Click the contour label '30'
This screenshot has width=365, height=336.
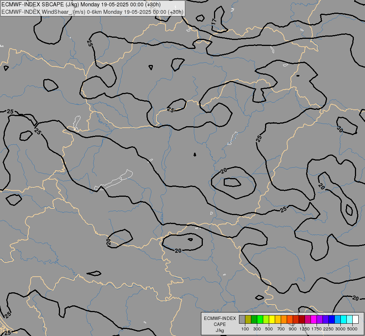coord(340,129)
